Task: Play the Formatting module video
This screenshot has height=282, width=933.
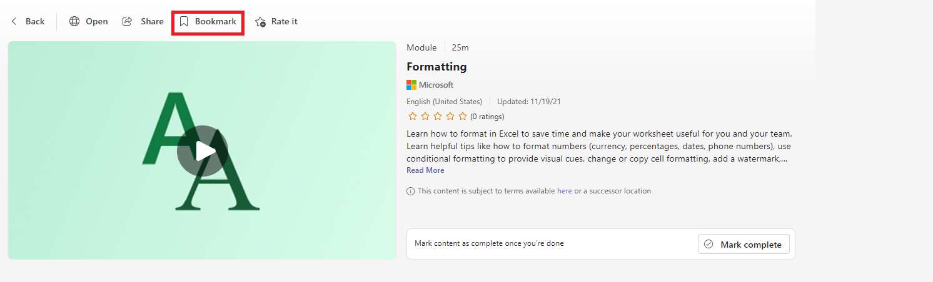Action: click(202, 150)
